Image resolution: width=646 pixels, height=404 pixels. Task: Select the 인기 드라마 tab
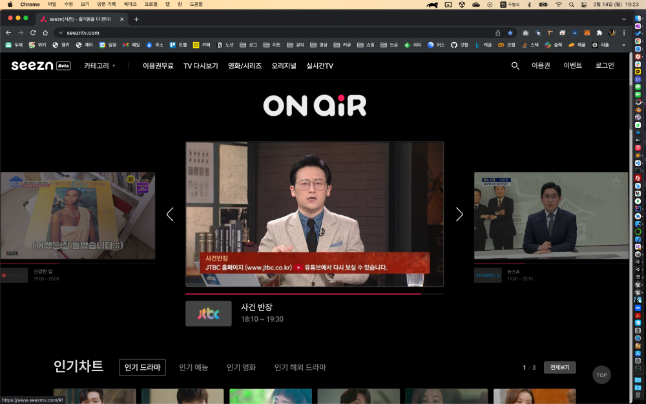pyautogui.click(x=143, y=367)
